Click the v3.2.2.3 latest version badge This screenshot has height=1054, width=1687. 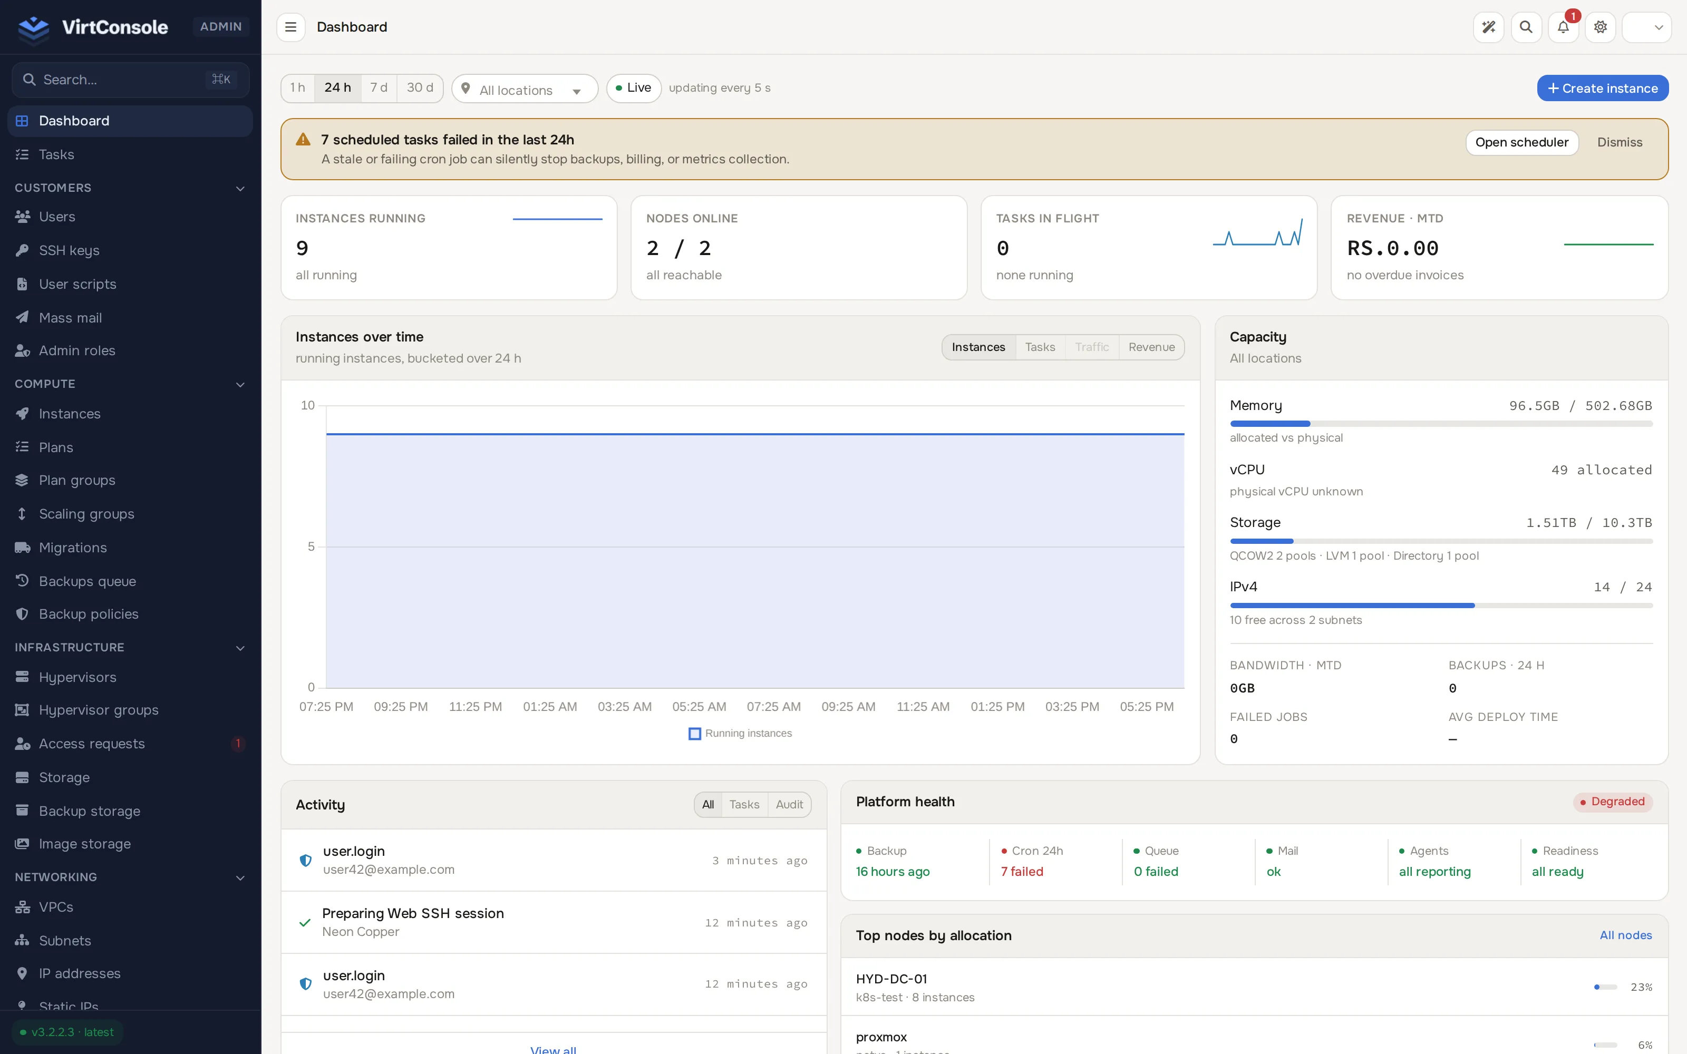click(67, 1032)
